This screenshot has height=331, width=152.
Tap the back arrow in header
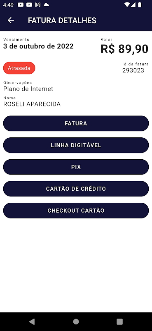pos(11,20)
